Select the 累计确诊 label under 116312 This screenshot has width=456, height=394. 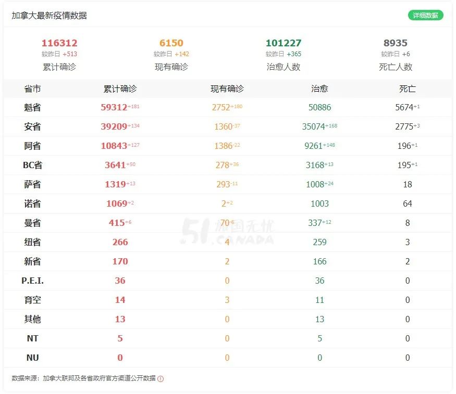pos(59,67)
